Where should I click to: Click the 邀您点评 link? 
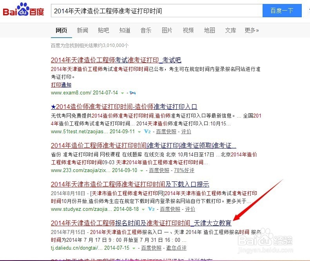pos(176,248)
